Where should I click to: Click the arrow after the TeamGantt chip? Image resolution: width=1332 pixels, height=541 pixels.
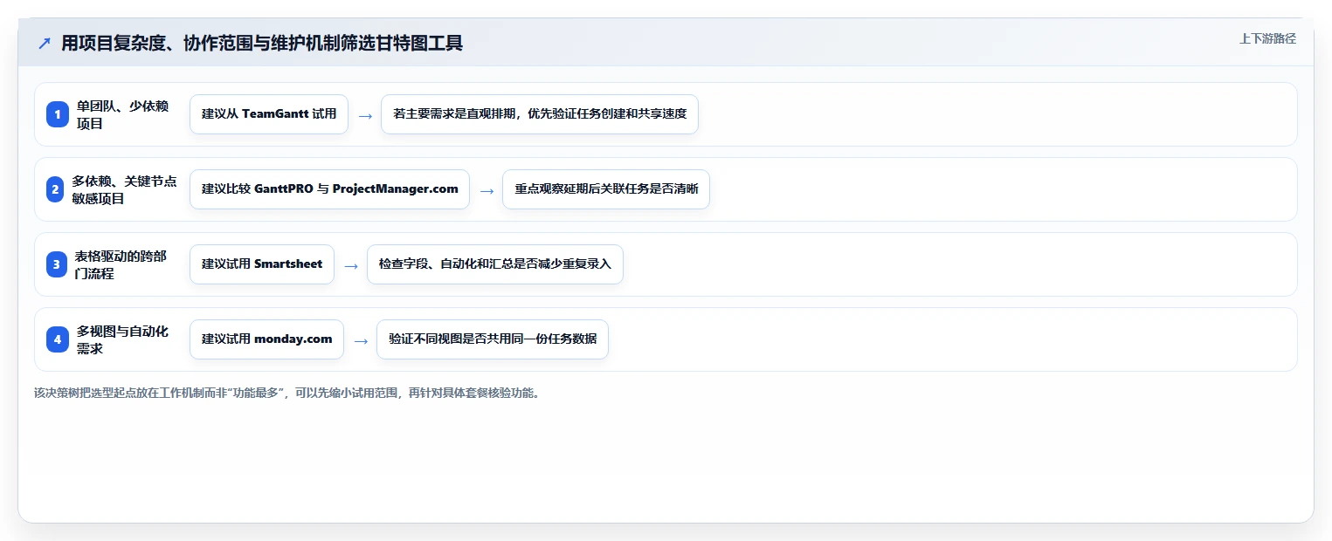[365, 115]
